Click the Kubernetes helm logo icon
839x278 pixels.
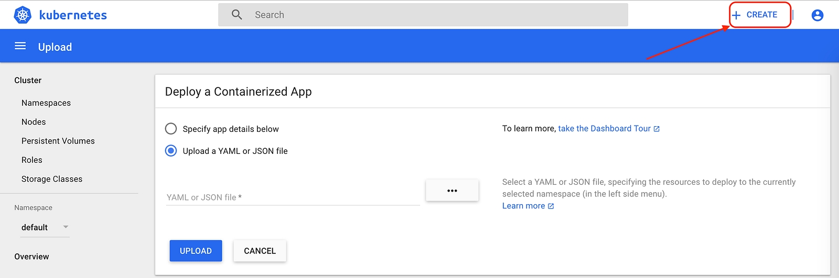23,15
